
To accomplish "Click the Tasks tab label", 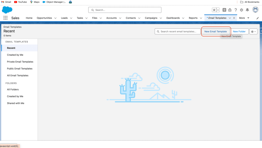I will 80,18.
